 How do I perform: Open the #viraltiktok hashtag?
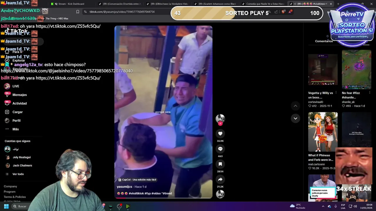(x=136, y=193)
